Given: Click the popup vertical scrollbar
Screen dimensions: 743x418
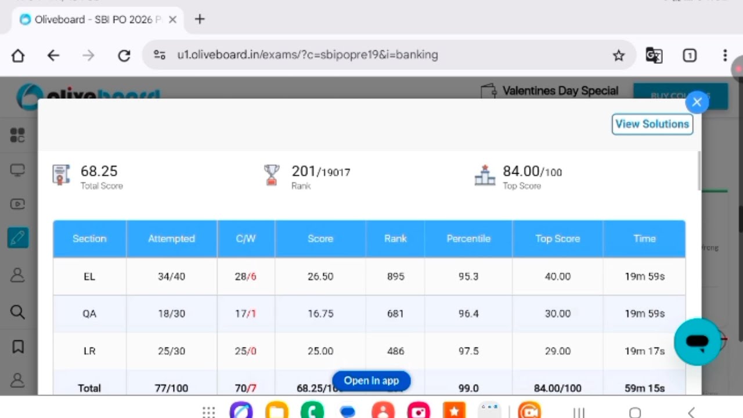Looking at the screenshot, I should 699,170.
